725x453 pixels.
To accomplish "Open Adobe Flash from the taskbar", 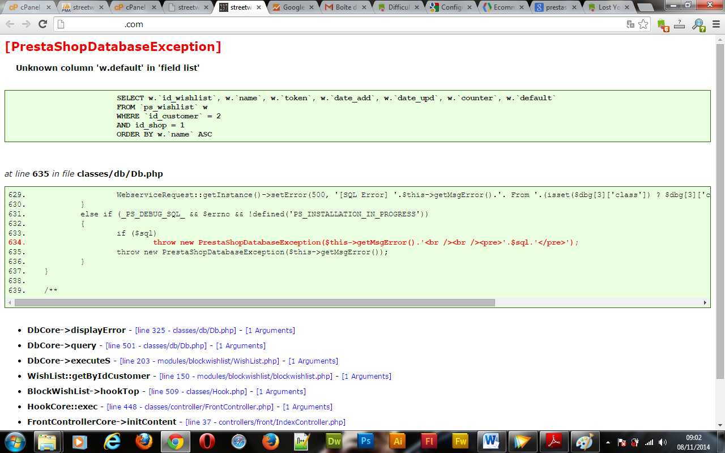I will click(x=429, y=441).
